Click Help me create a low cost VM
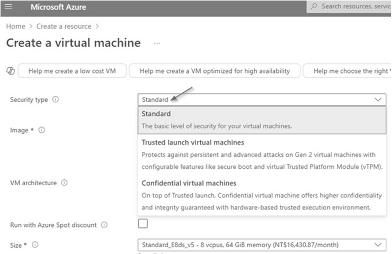Viewport: 392px width, 254px height. coord(72,71)
